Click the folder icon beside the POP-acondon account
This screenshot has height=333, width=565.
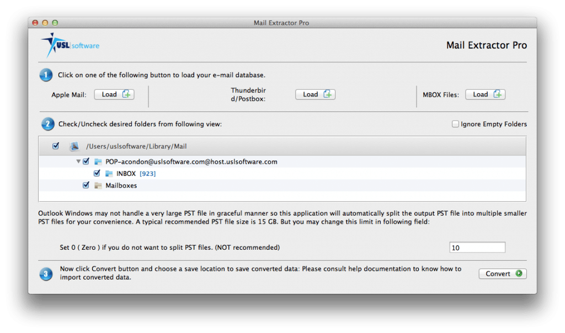point(98,162)
